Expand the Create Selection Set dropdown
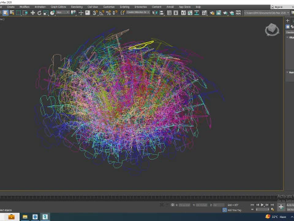Viewport: 294px width, 221px height. point(138,12)
